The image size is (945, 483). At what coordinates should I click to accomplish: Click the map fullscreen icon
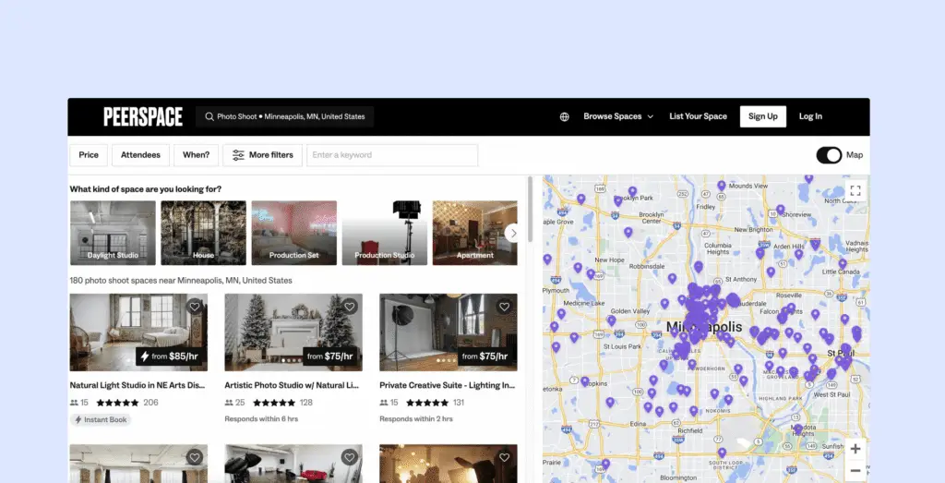point(855,190)
